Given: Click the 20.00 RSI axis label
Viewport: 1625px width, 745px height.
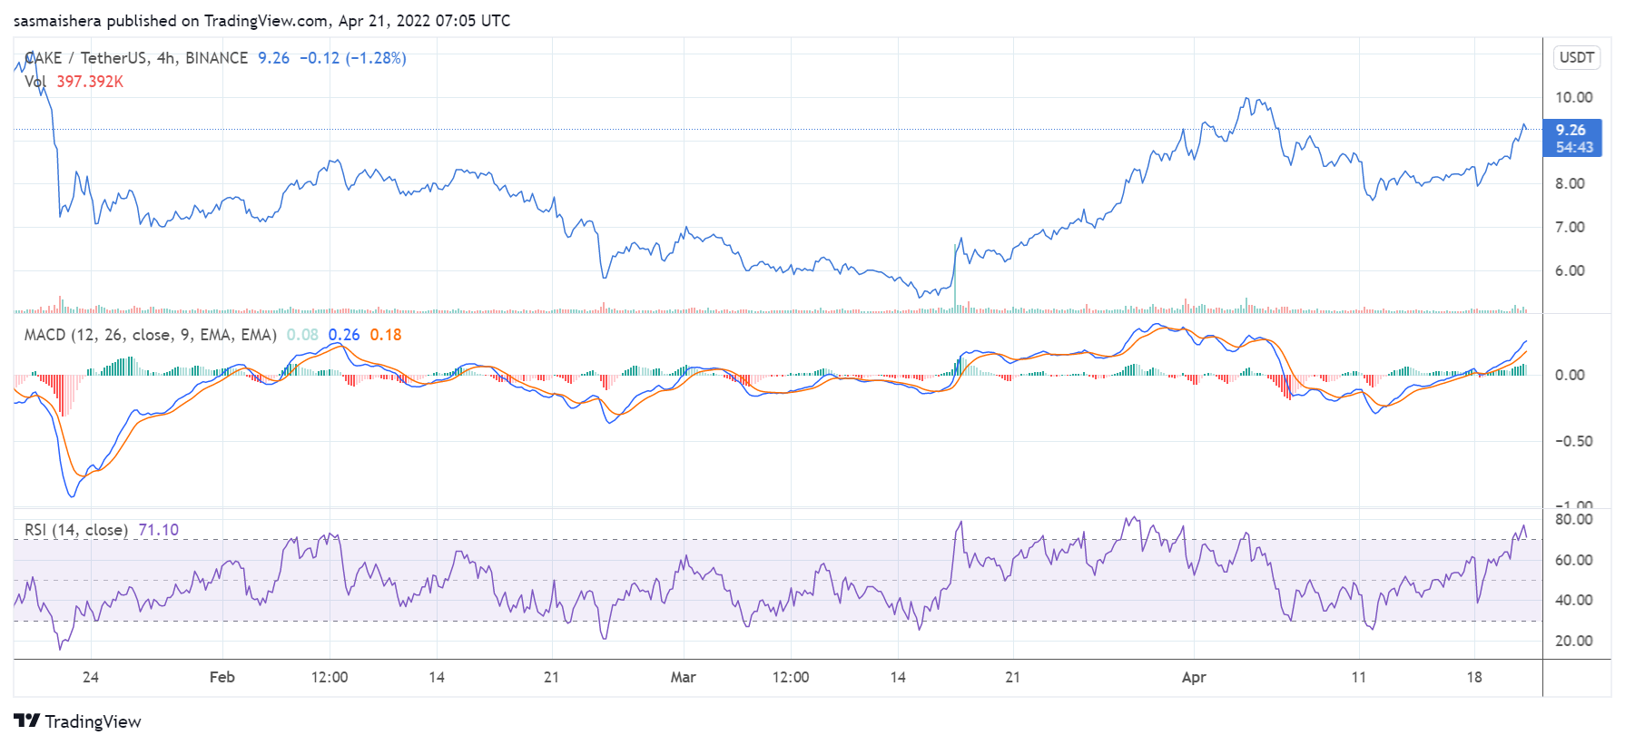Looking at the screenshot, I should [x=1574, y=641].
